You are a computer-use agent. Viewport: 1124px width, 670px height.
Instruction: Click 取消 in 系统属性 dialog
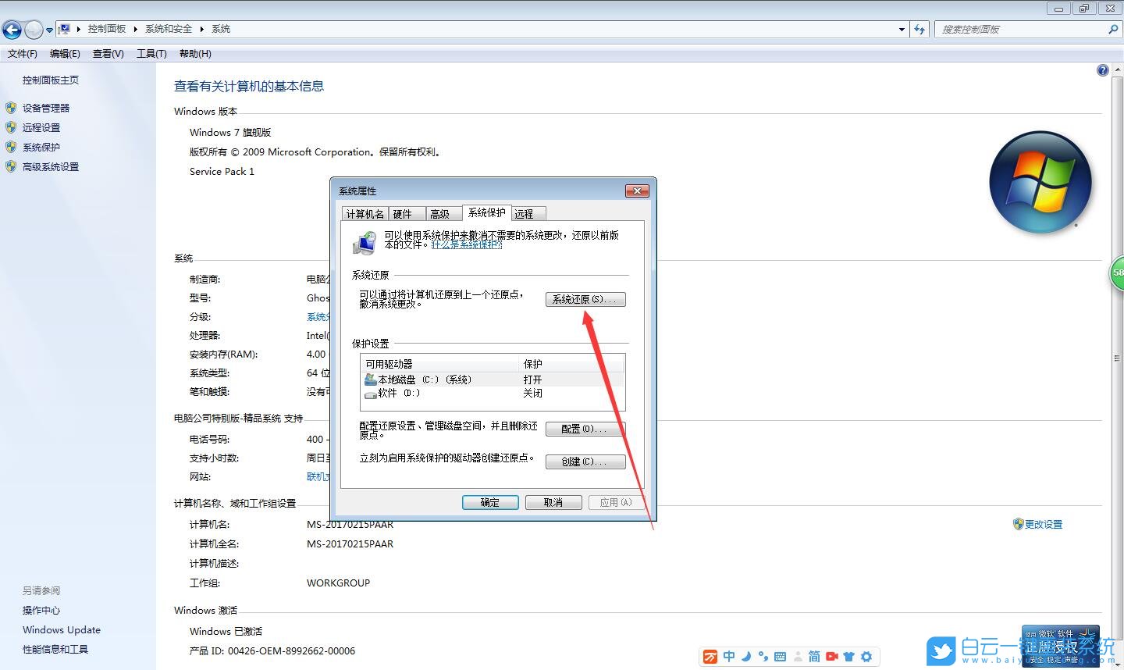[x=553, y=502]
